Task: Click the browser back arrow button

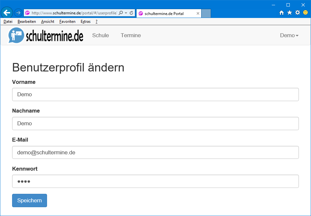Action: [7, 13]
